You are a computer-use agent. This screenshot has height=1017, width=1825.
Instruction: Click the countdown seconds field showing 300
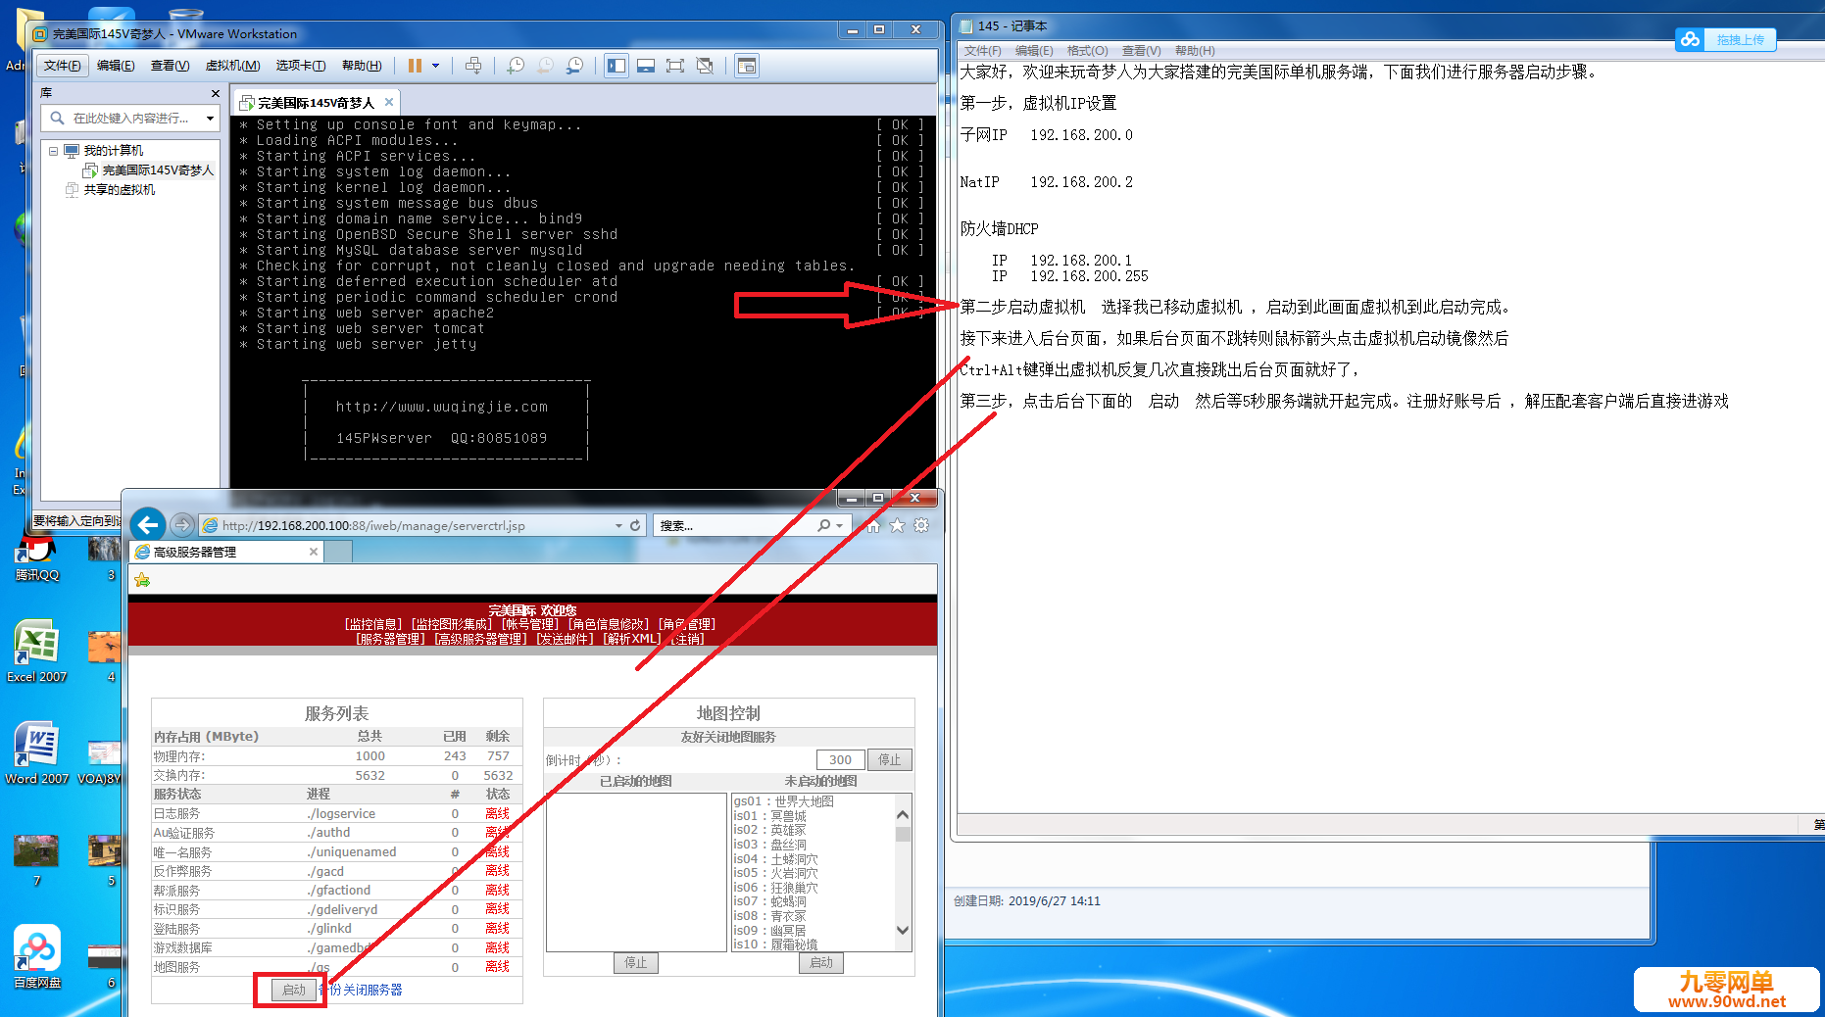pos(840,760)
